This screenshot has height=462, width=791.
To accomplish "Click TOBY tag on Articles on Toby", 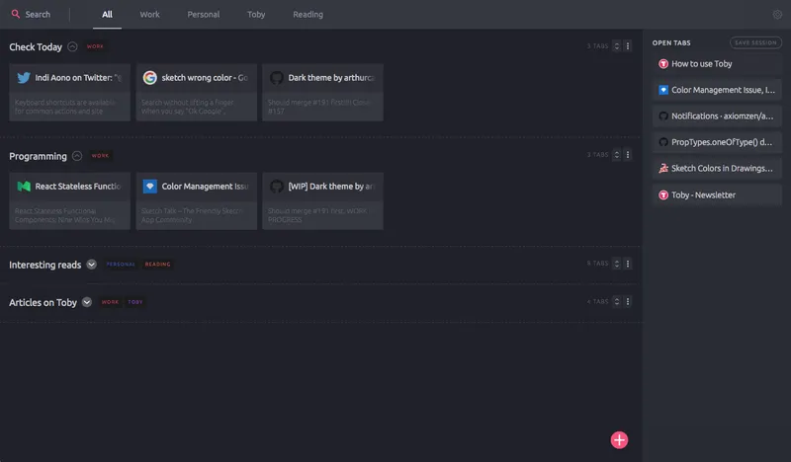I will point(135,302).
